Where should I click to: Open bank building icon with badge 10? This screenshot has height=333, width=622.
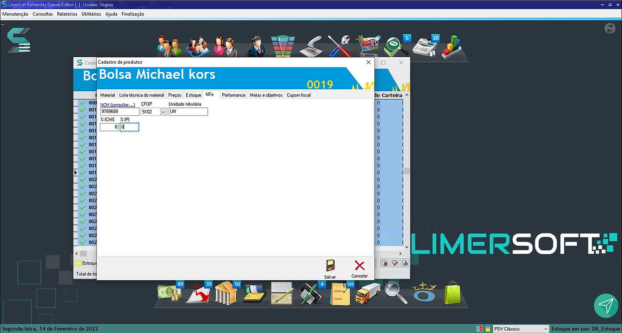point(227,293)
